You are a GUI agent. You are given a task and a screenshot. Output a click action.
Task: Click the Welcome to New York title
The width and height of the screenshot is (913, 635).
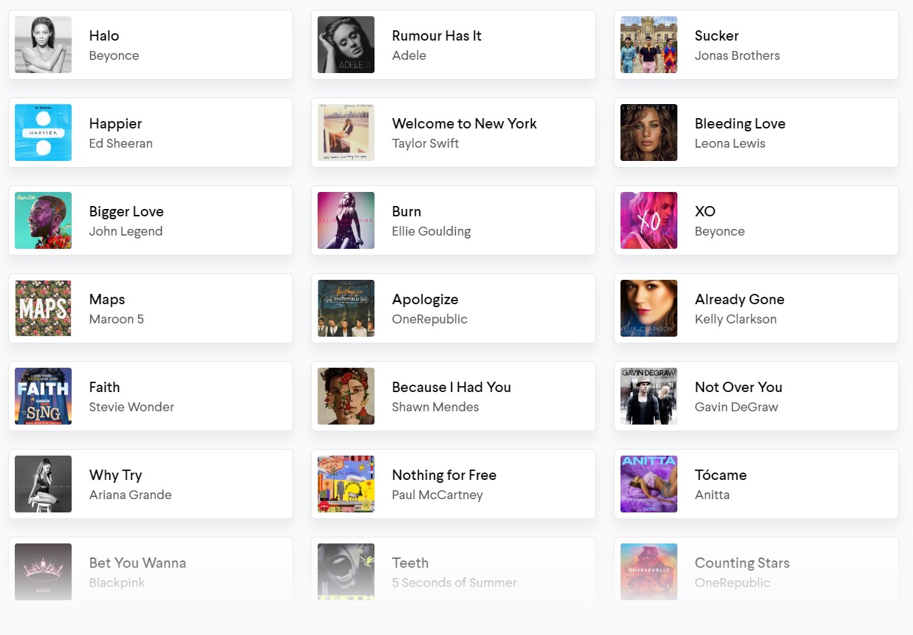tap(464, 124)
